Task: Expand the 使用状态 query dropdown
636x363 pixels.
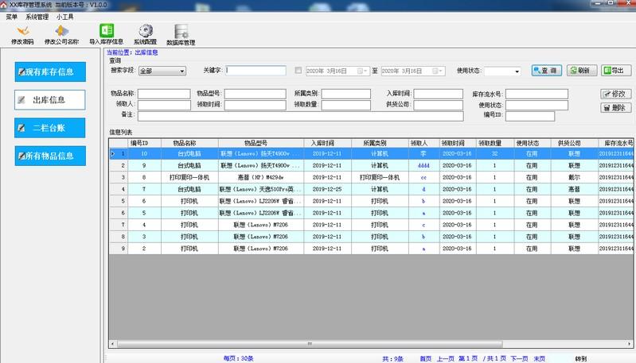Action: point(517,71)
